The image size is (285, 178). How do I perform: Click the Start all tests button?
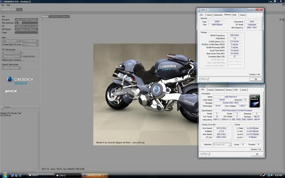[11, 41]
